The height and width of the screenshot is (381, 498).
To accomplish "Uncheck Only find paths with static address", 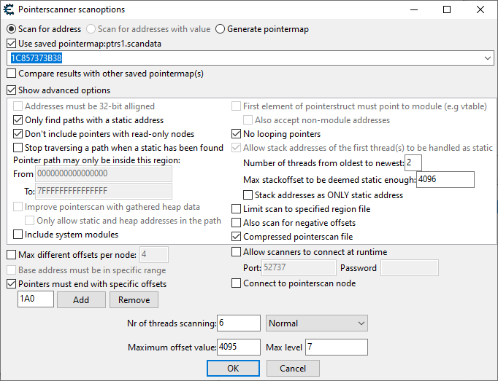I will (x=19, y=120).
